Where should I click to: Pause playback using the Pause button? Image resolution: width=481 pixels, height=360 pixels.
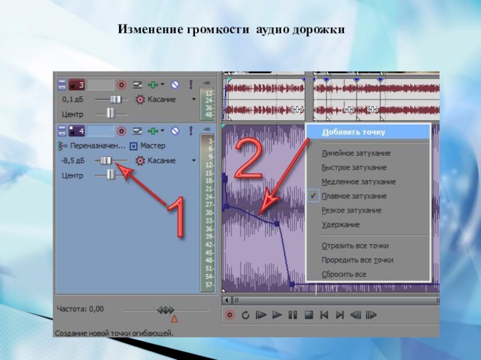[293, 314]
